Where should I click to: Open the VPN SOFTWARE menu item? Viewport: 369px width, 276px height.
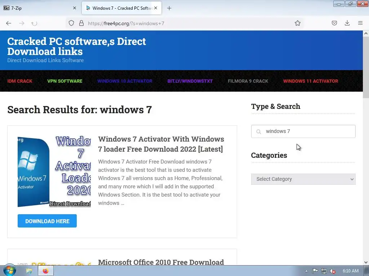coord(65,81)
